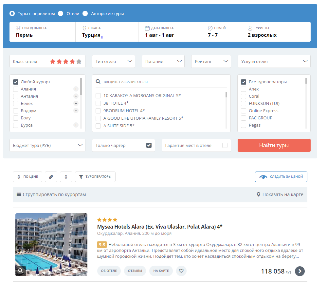Uncheck the Только чартер checkbox
This screenshot has height=285, width=327.
pos(149,145)
